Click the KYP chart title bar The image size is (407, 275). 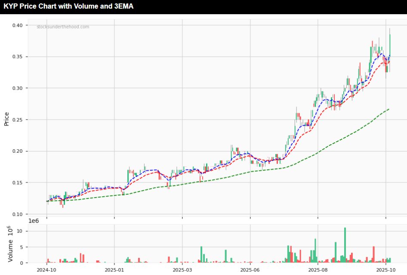coord(69,6)
